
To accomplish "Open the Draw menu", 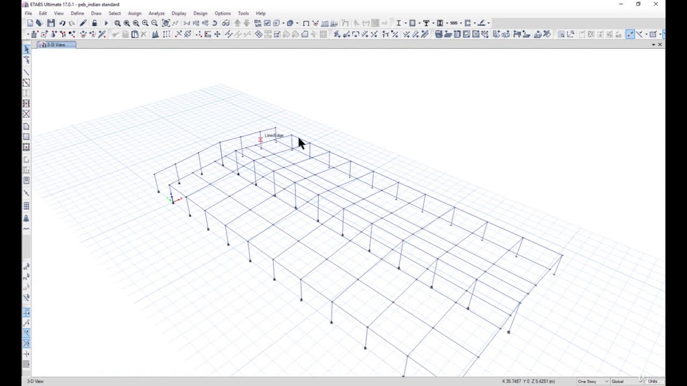I will point(96,13).
